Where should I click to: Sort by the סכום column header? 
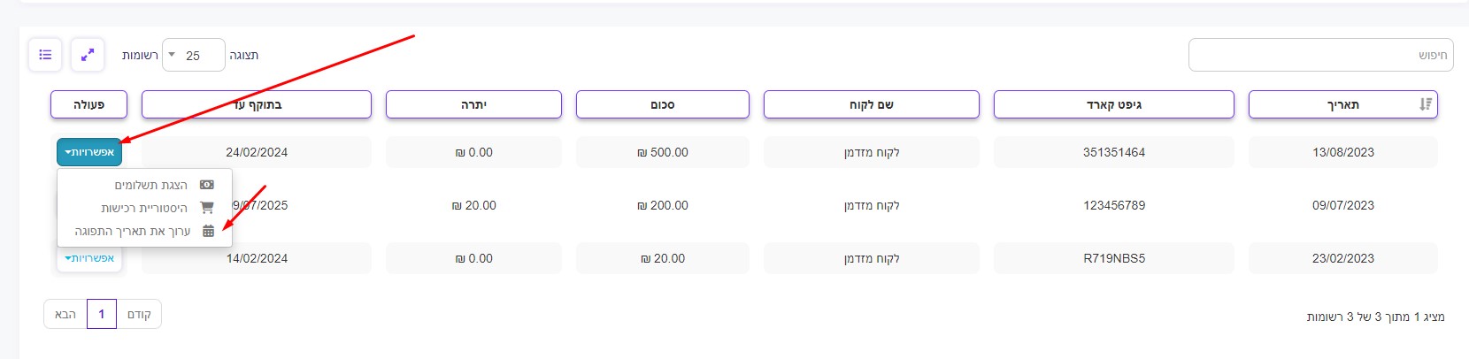click(x=662, y=104)
